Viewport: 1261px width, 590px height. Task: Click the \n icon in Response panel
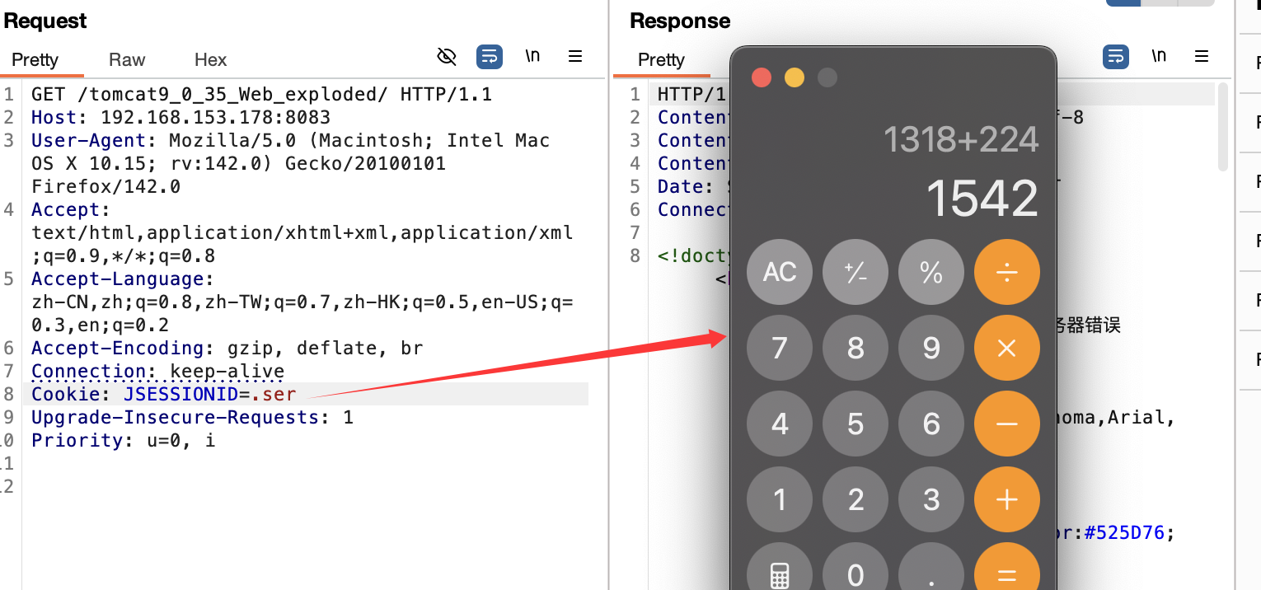[x=1159, y=56]
